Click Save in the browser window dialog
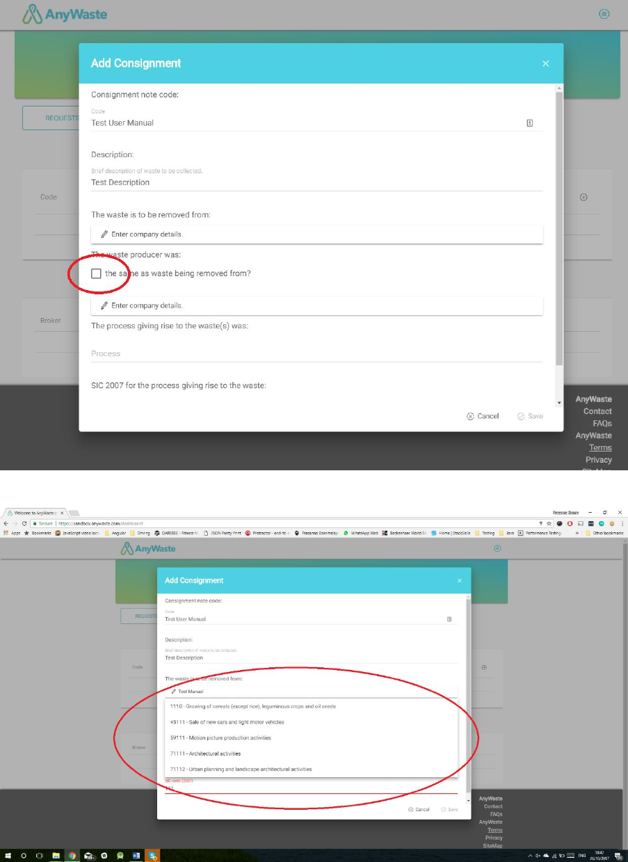The width and height of the screenshot is (628, 862). tap(449, 810)
